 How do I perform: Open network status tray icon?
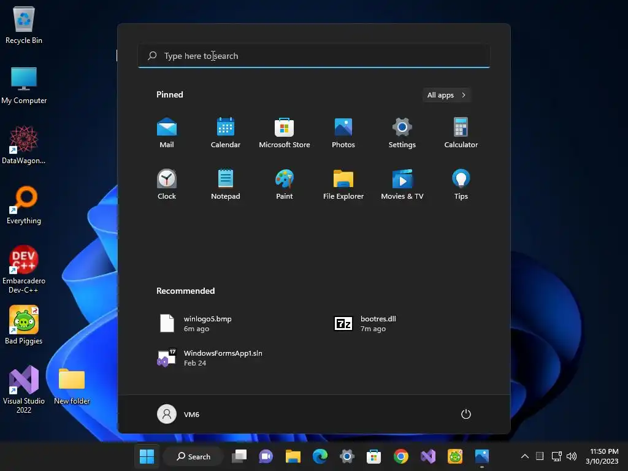pos(556,456)
